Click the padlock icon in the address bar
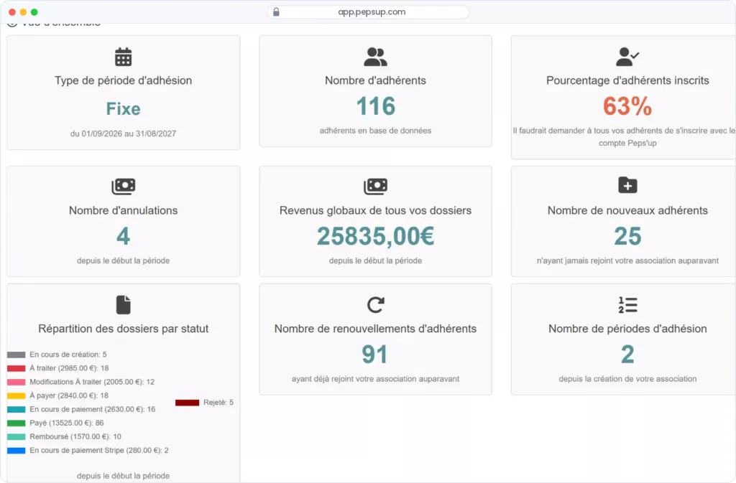Viewport: 736px width, 483px height. pos(276,11)
